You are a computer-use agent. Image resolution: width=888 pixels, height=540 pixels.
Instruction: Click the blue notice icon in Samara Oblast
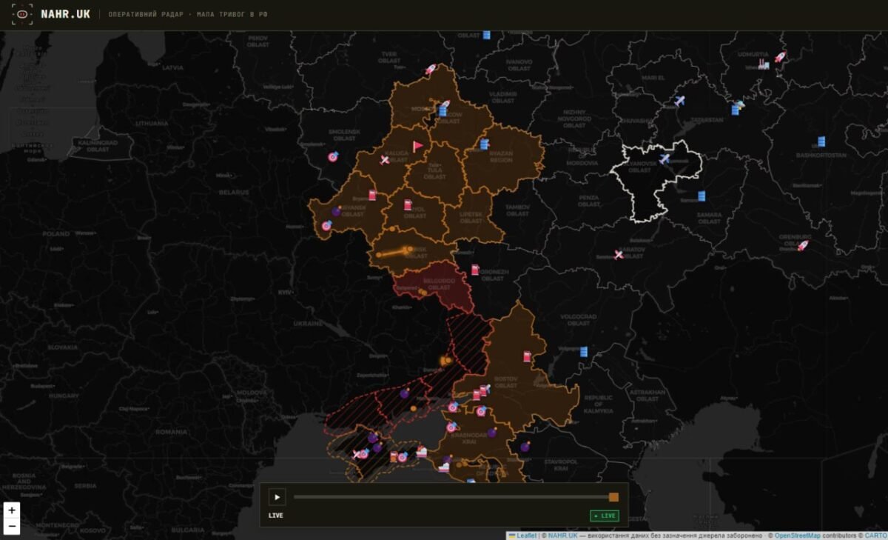click(702, 196)
